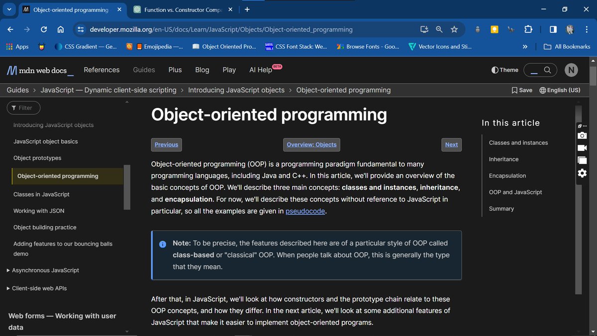Jump to the Encapsulation section
The height and width of the screenshot is (336, 597).
(507, 176)
